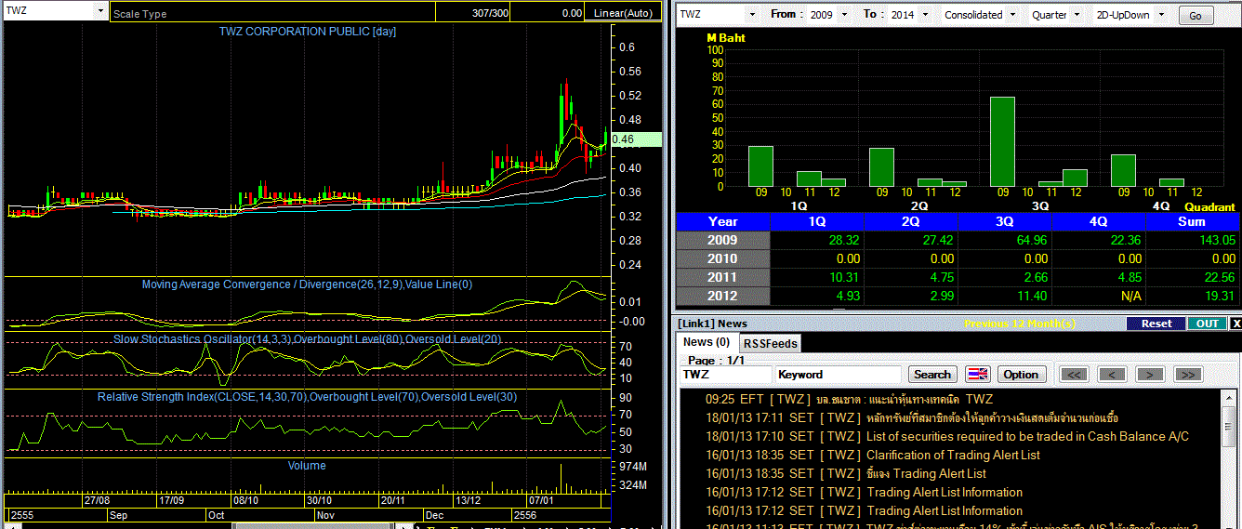Go to previous news page (<)
Viewport: 1242px width, 529px height.
pyautogui.click(x=1111, y=375)
